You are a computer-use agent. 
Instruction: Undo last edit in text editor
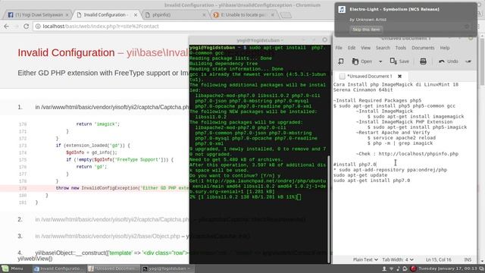(448, 61)
